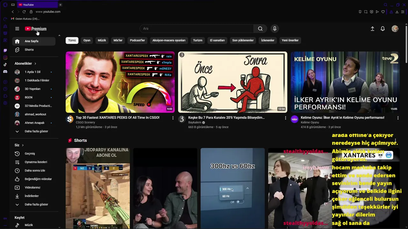Image resolution: width=408 pixels, height=229 pixels.
Task: Open the Create upload icon
Action: (372, 29)
